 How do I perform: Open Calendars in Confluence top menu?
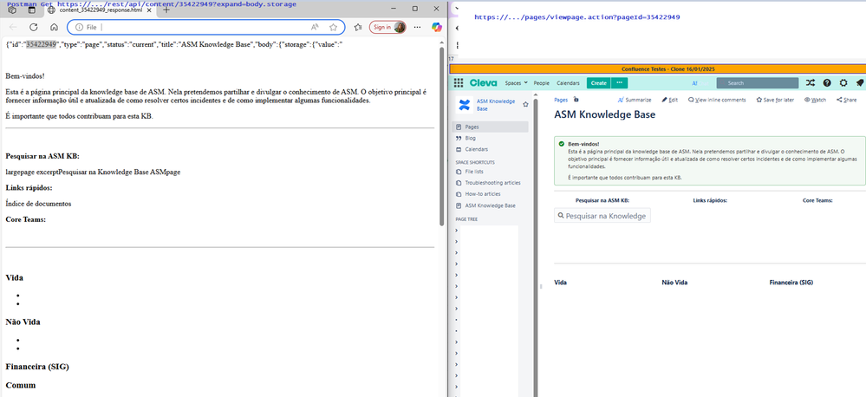[568, 83]
